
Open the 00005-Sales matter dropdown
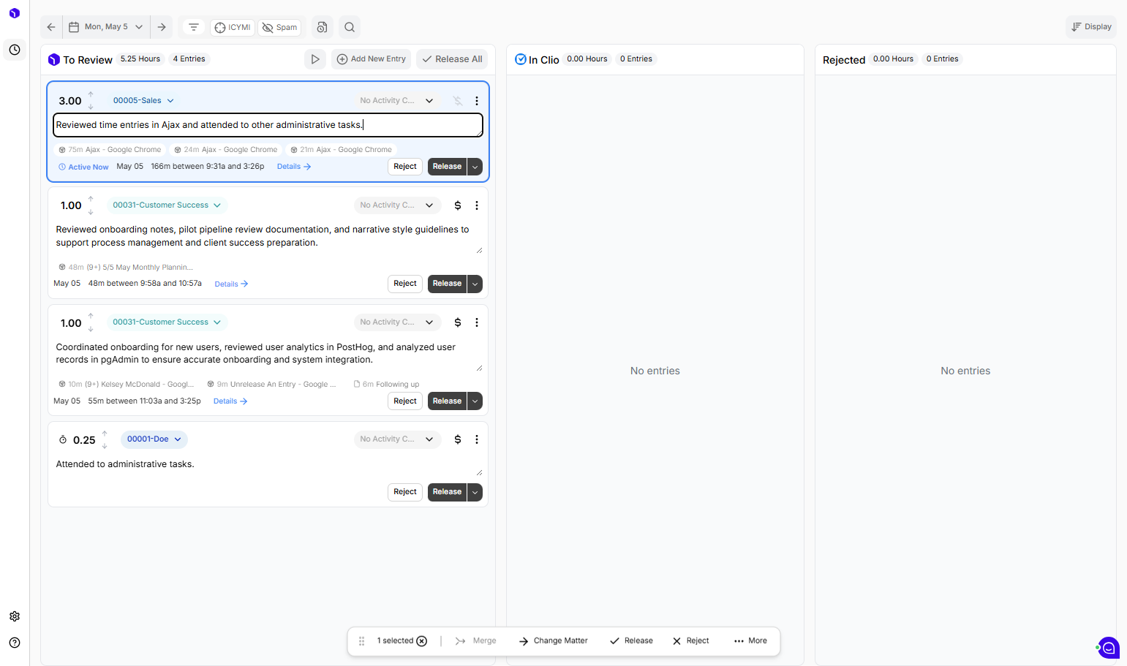[x=143, y=101]
